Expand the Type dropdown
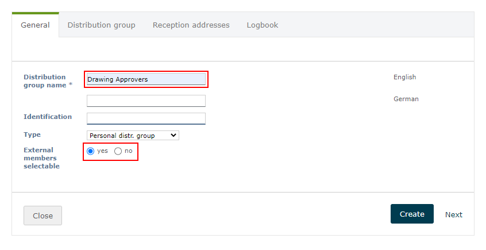 133,136
